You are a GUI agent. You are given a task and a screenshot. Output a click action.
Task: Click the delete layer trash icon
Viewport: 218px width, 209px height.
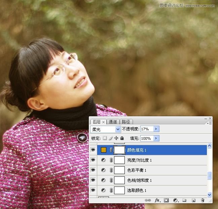coord(203,200)
